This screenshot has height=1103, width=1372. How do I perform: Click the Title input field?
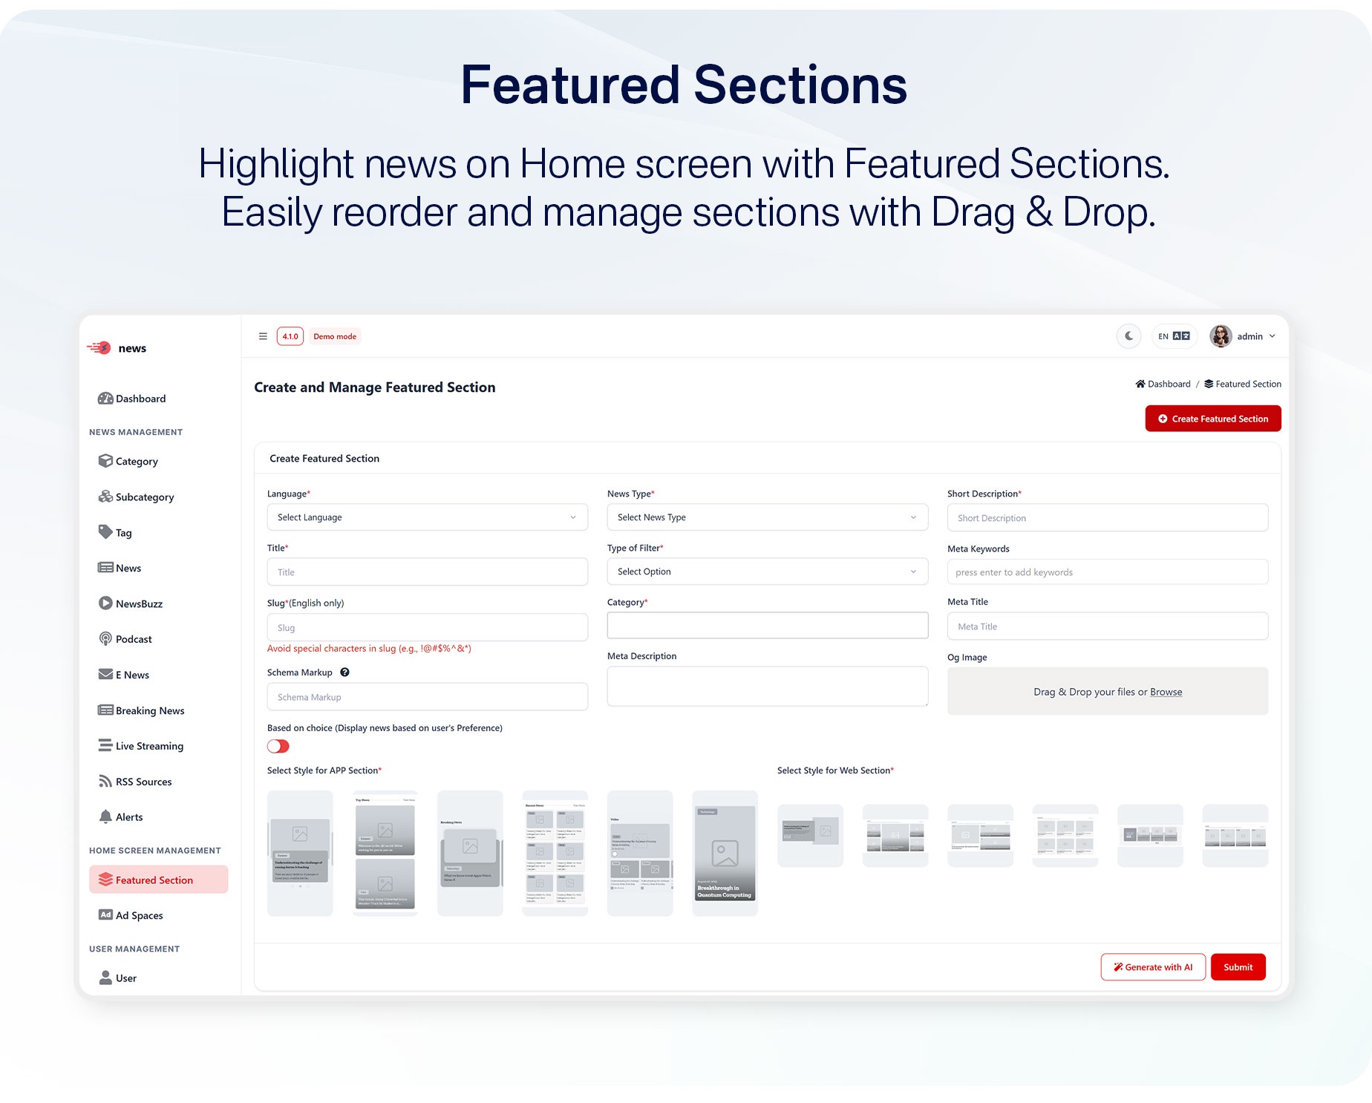click(428, 572)
